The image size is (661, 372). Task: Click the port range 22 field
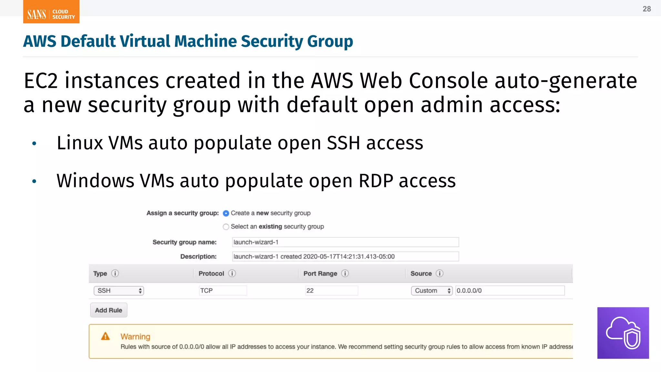click(331, 291)
